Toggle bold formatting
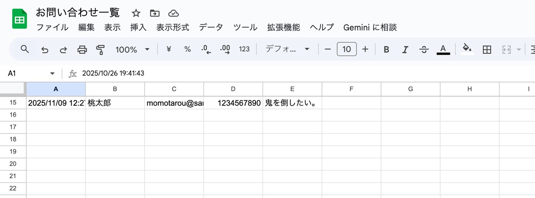 (x=386, y=49)
